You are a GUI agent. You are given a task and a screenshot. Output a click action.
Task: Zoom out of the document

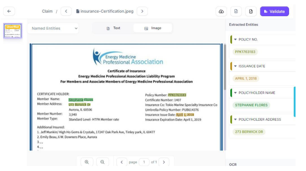coord(102,162)
